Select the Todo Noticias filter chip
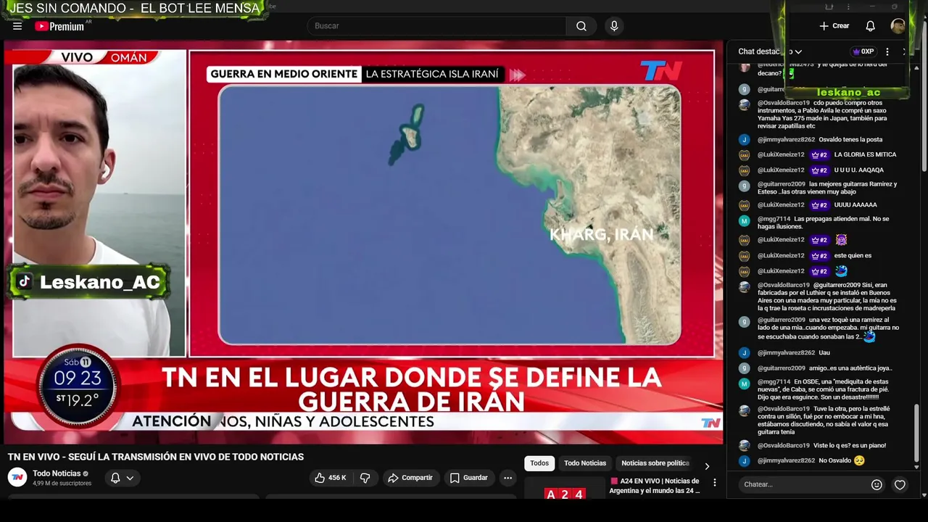Viewport: 928px width, 522px height. tap(585, 463)
